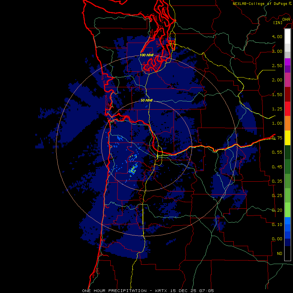
Task: Select the 0.45 legend value
Action: [277, 167]
